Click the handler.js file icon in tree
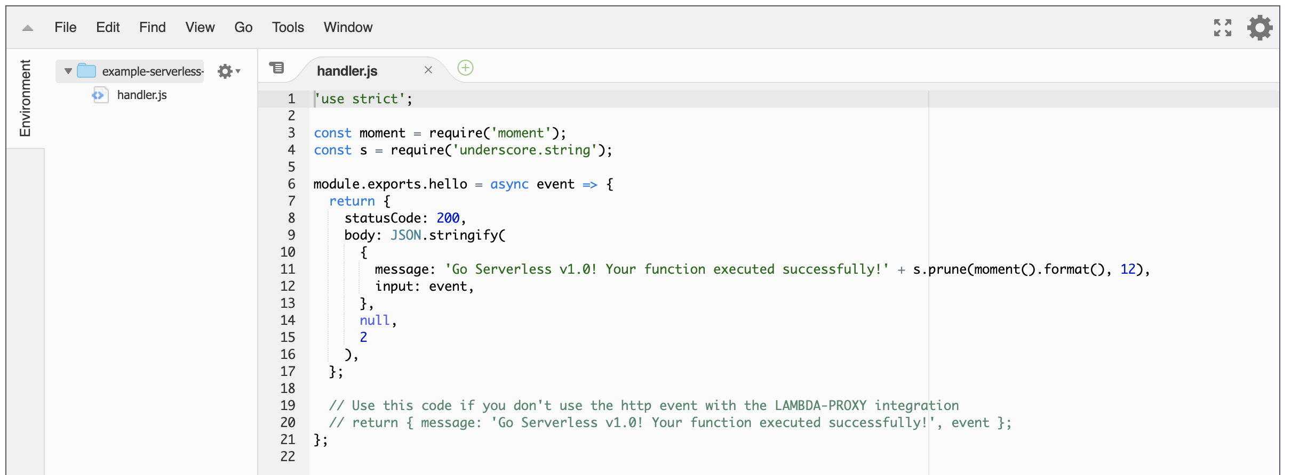 pyautogui.click(x=99, y=95)
